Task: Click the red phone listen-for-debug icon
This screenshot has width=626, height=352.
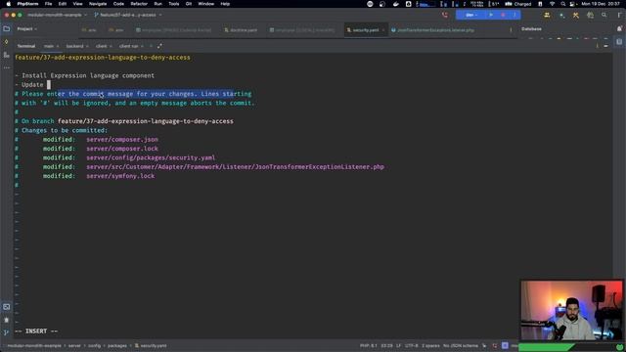Action: (x=445, y=15)
